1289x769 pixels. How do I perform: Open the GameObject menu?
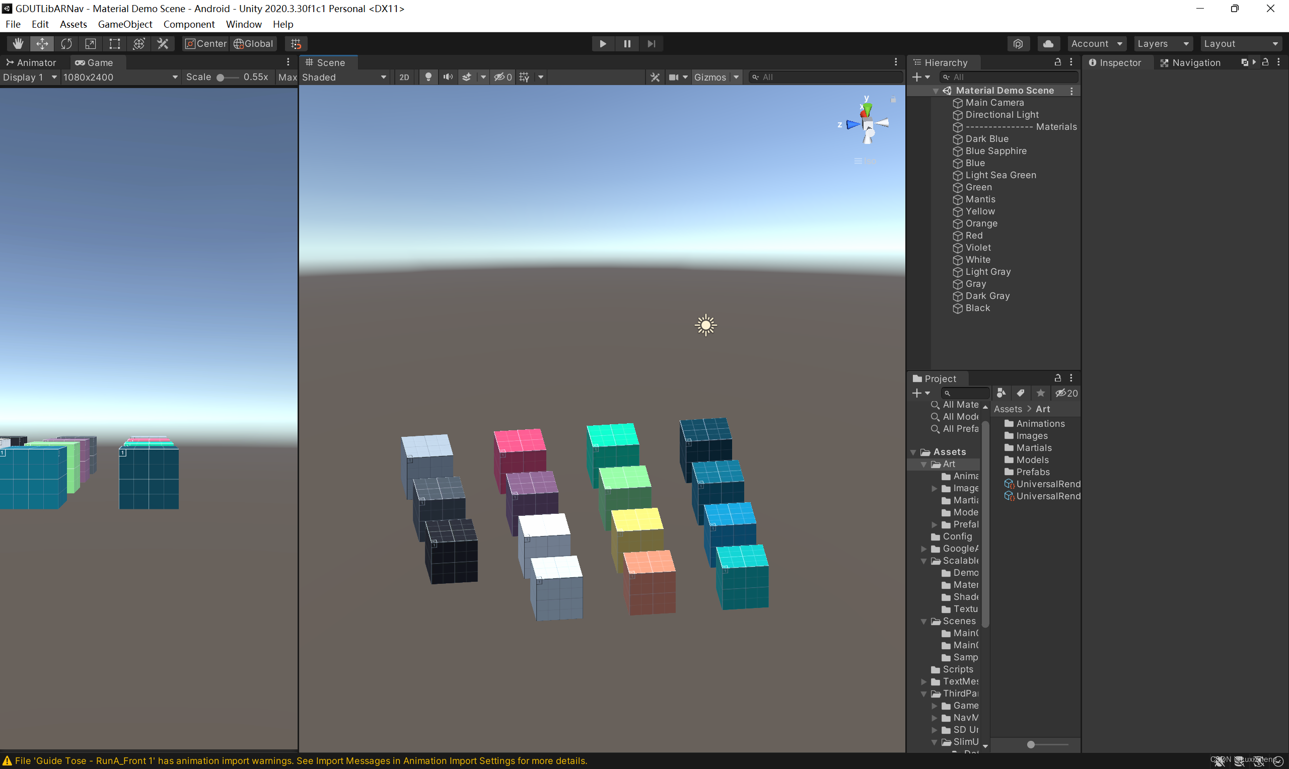tap(125, 24)
